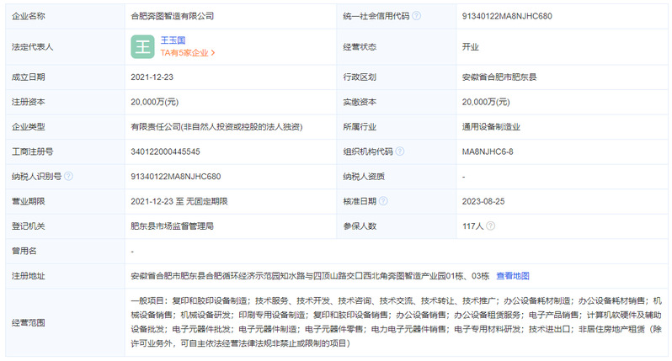The width and height of the screenshot is (672, 361).
Task: Select the 经营范围 label cell
Action: pyautogui.click(x=65, y=322)
